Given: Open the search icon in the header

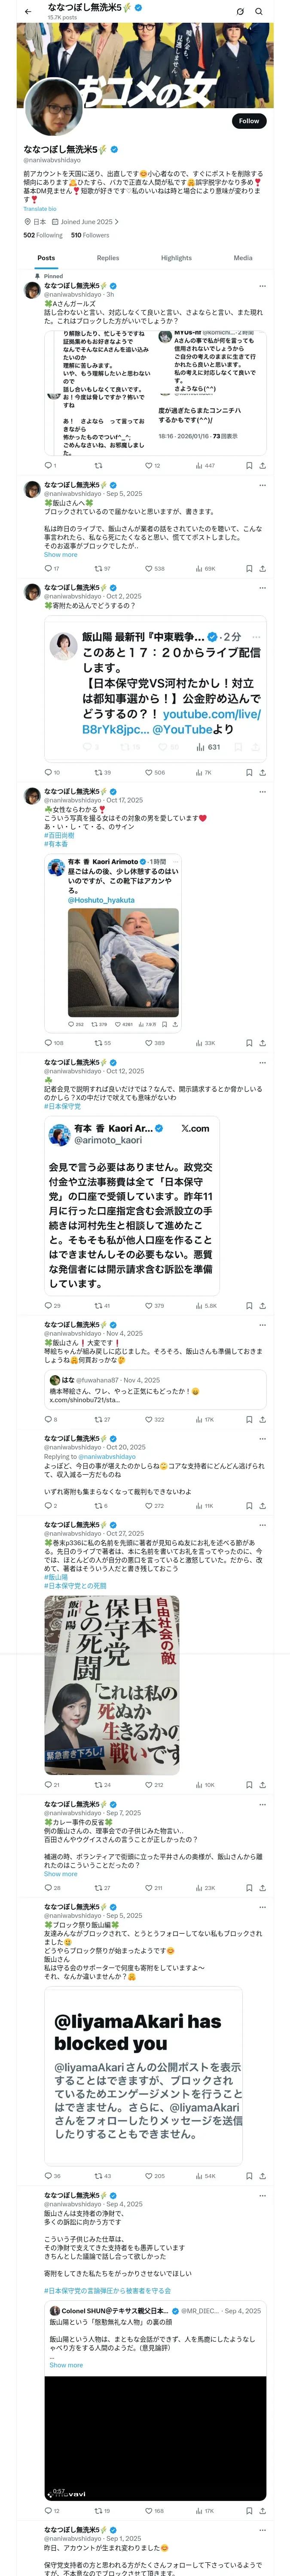Looking at the screenshot, I should 259,11.
